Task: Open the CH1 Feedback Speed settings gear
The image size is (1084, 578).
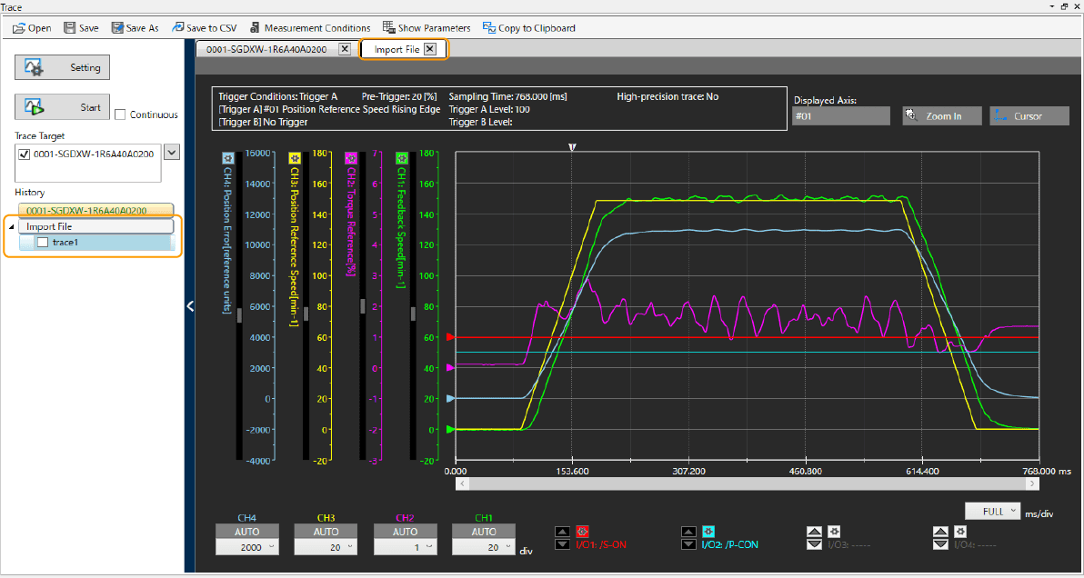Action: pos(400,157)
